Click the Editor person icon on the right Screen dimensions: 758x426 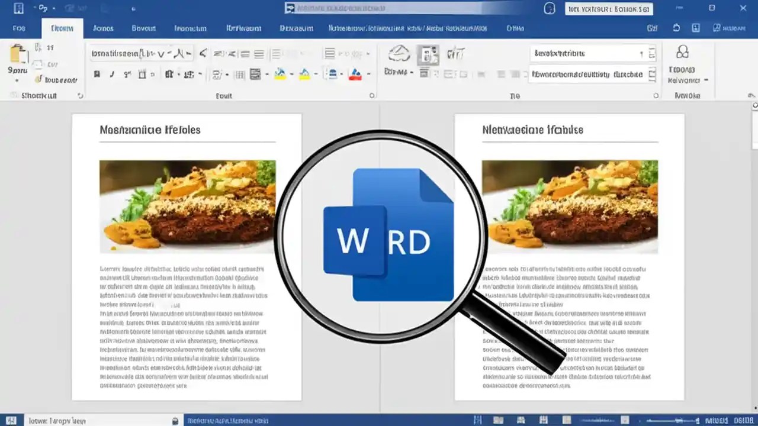point(682,53)
